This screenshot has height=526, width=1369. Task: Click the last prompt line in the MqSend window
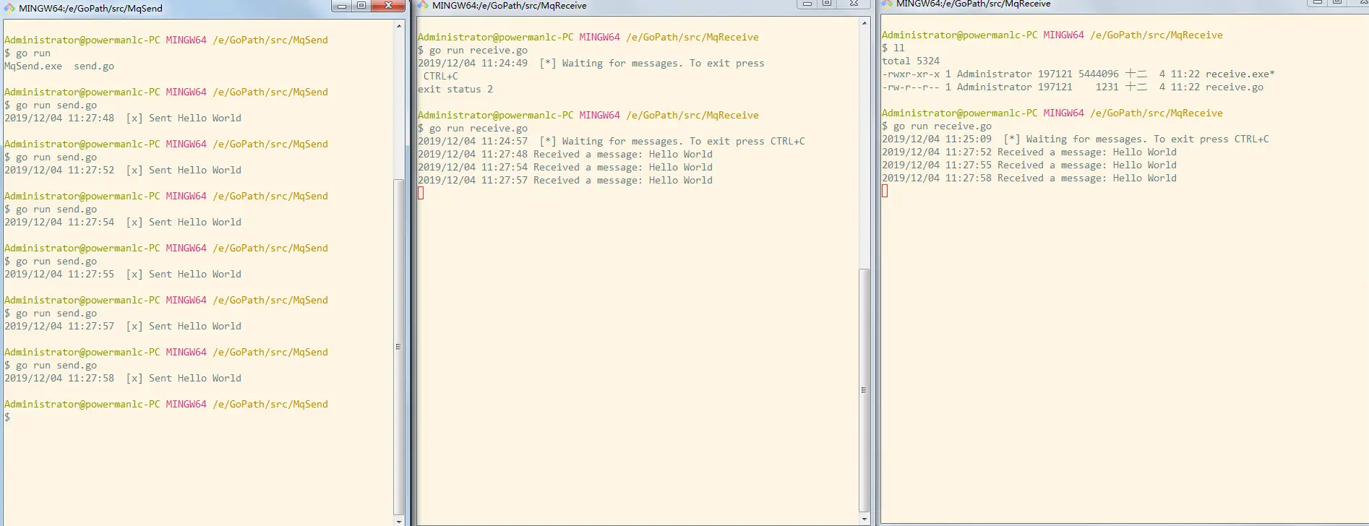coord(166,405)
